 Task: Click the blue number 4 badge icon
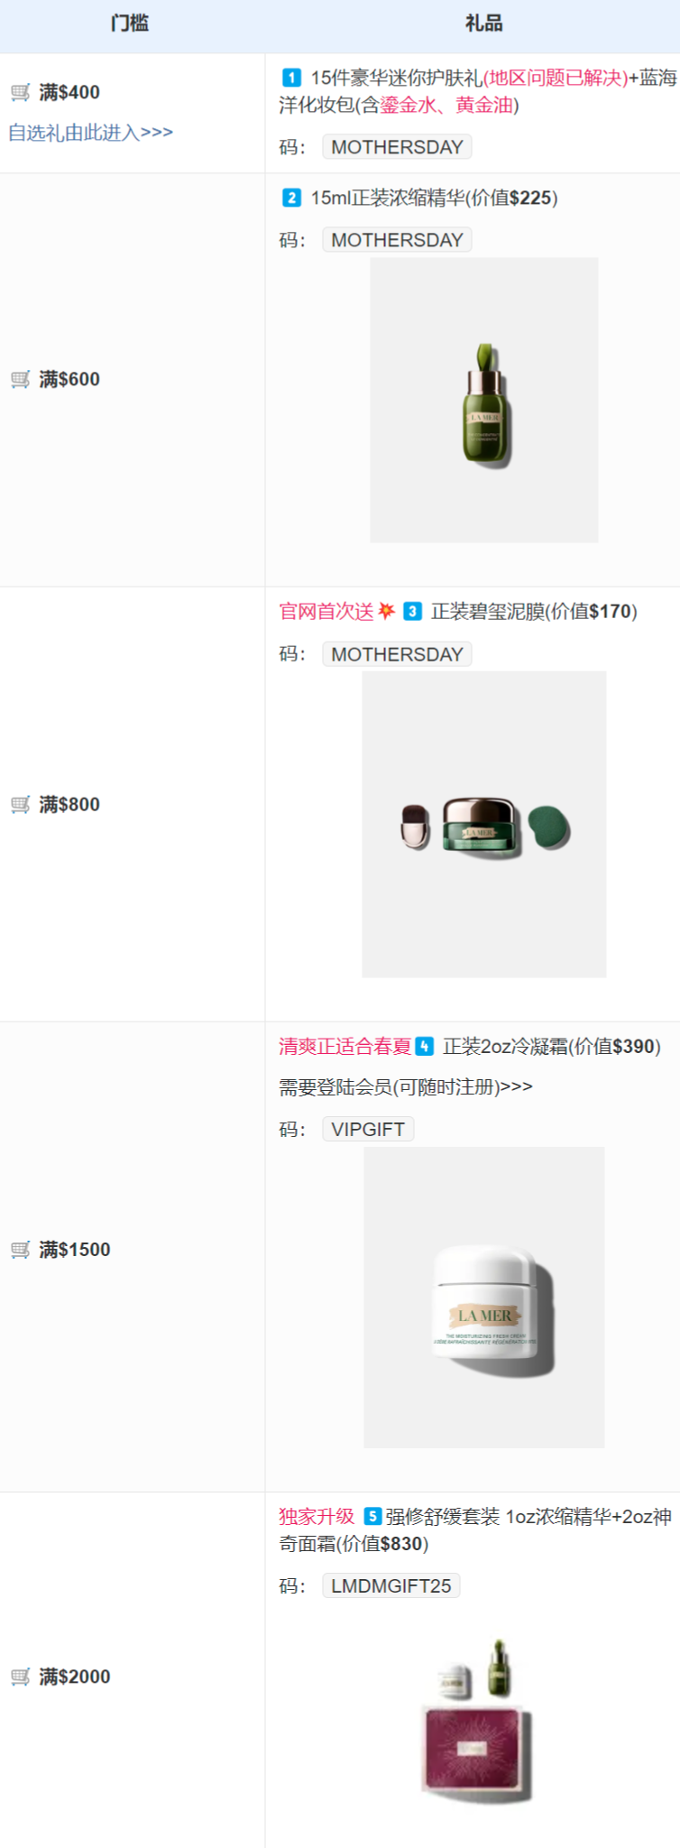(x=425, y=1046)
